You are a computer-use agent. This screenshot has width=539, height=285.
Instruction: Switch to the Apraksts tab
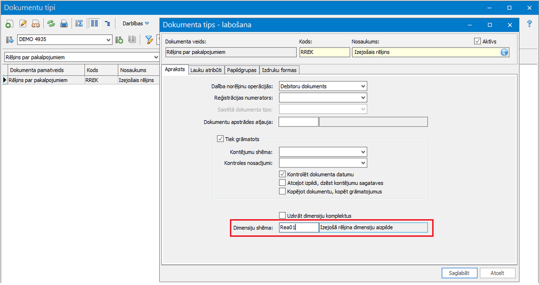click(175, 69)
